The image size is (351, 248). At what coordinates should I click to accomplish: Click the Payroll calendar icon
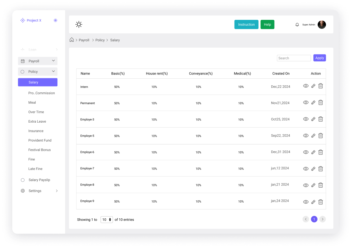coord(23,61)
